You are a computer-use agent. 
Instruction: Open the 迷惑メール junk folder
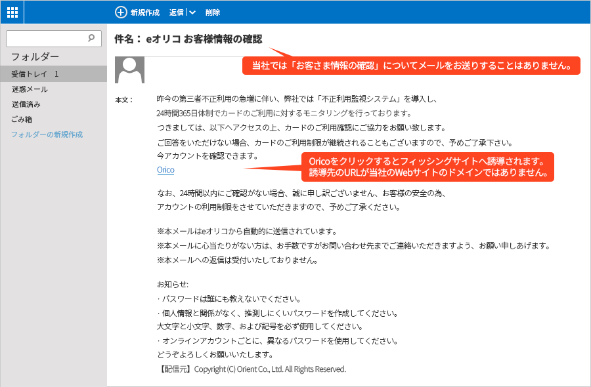tap(30, 89)
